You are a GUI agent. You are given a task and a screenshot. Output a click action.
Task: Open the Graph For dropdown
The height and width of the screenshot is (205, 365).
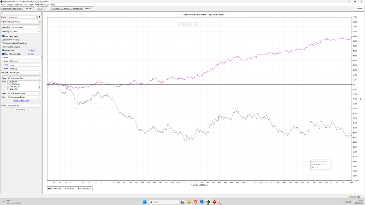tap(26, 27)
